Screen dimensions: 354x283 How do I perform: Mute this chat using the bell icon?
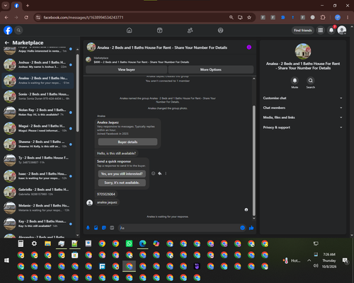(295, 81)
